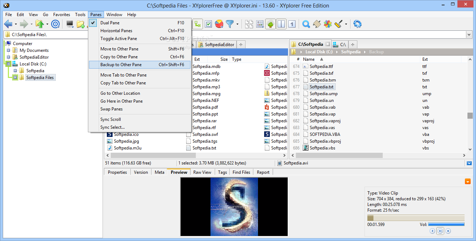Image resolution: width=476 pixels, height=241 pixels.
Task: Open Configuration with the gear icon
Action: [357, 24]
